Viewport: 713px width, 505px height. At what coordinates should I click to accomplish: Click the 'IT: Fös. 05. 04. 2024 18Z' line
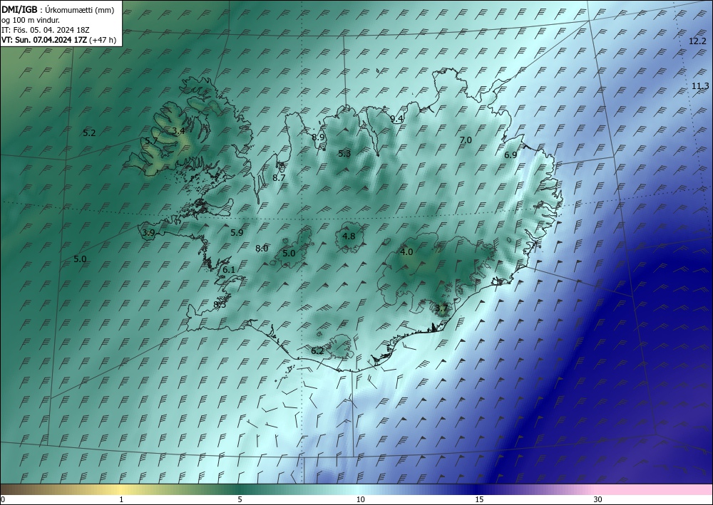[46, 30]
